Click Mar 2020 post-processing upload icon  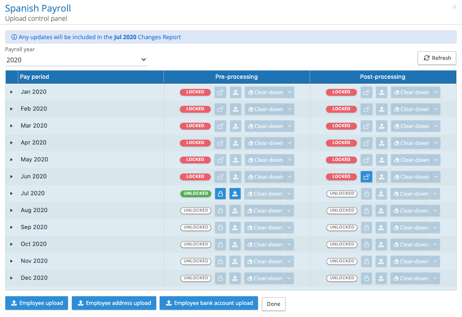pyautogui.click(x=381, y=126)
